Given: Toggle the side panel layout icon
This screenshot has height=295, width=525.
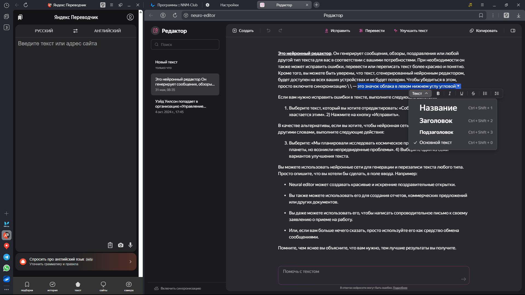Looking at the screenshot, I should point(513,31).
